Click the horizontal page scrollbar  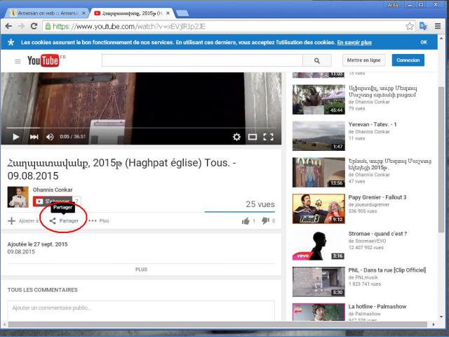tap(217, 324)
